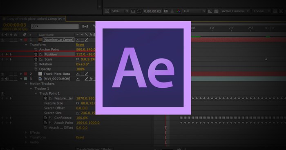Viewport: 286px width, 150px height.
Task: Select the MVI_0079.MOV layer name
Action: tap(57, 79)
